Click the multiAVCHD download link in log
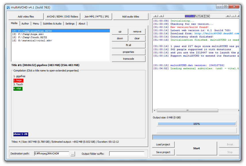This screenshot has height=166, width=246. (217, 34)
